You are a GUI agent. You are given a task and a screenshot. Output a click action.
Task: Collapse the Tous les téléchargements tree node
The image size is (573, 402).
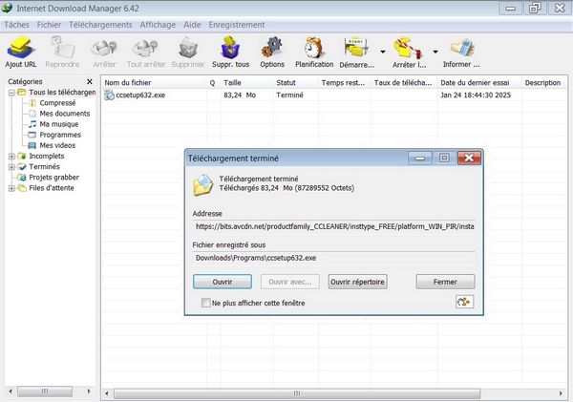coord(11,93)
